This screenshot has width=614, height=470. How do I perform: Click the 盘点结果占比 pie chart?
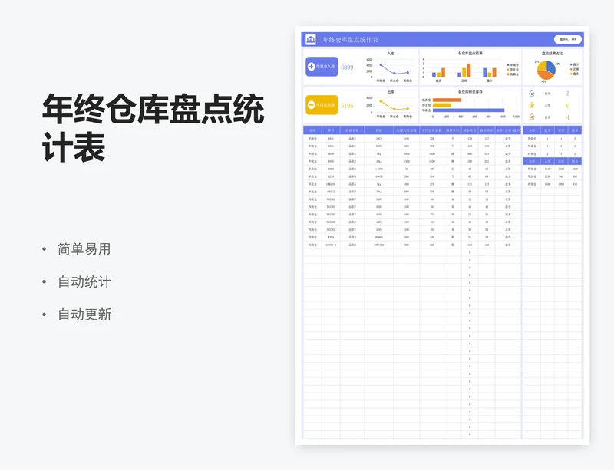pyautogui.click(x=546, y=70)
